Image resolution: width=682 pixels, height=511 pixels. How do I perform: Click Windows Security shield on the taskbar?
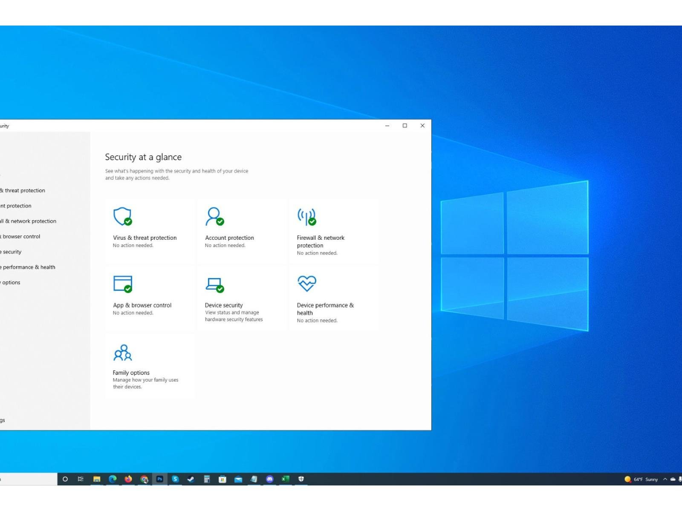(x=301, y=479)
